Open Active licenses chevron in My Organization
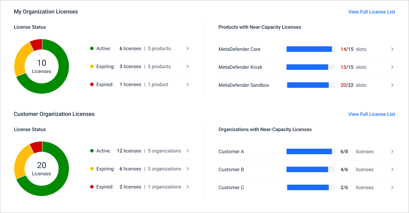409x213 pixels. coord(188,49)
